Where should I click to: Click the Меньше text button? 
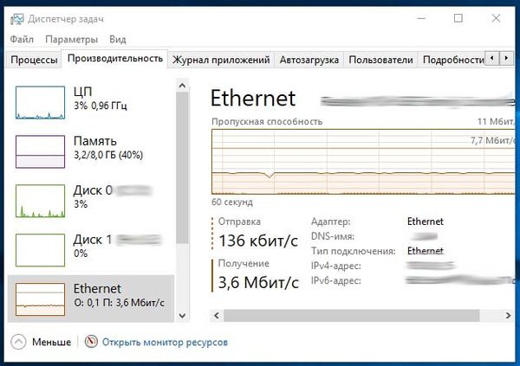(x=51, y=342)
